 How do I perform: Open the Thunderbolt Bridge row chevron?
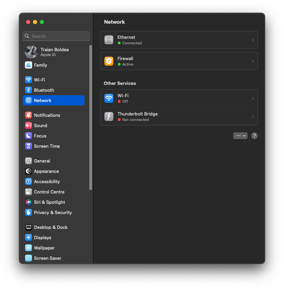click(x=253, y=116)
